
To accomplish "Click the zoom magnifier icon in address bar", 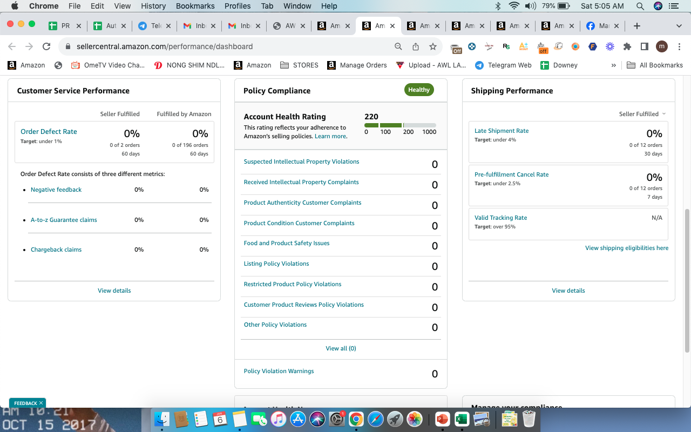I will click(398, 46).
